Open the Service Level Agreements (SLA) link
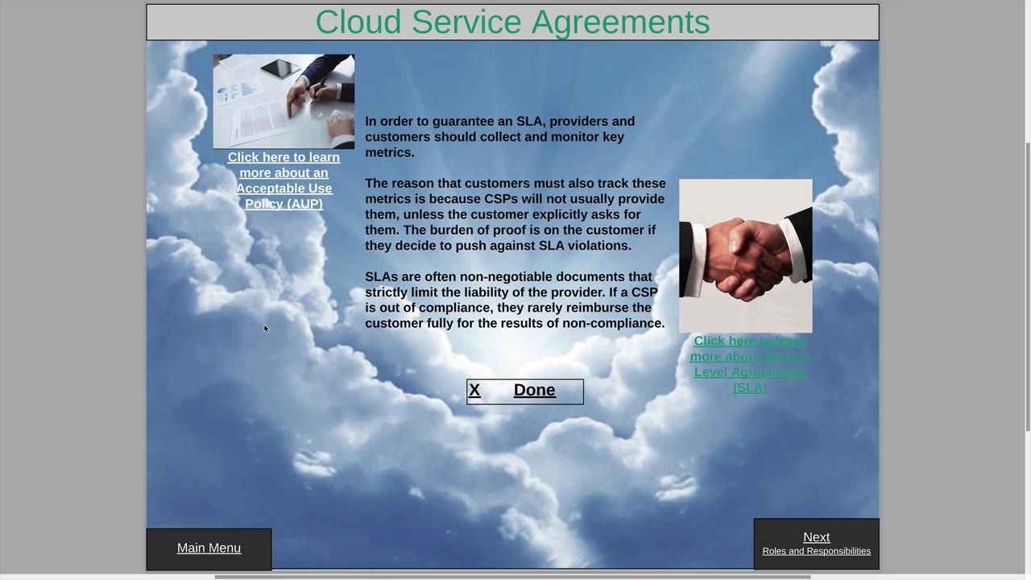1031x580 pixels. pos(750,364)
